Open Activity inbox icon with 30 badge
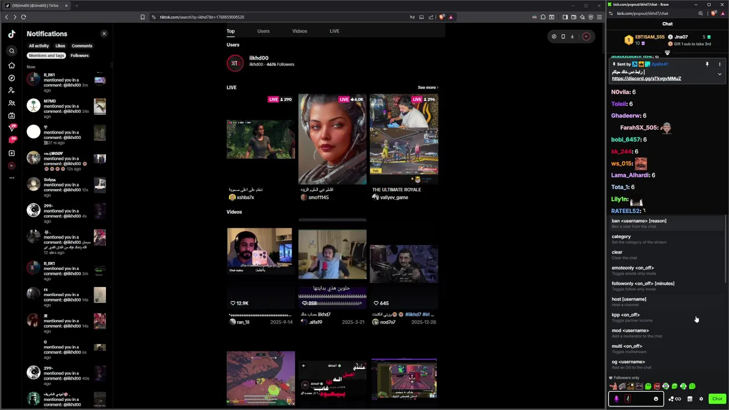 (x=13, y=140)
